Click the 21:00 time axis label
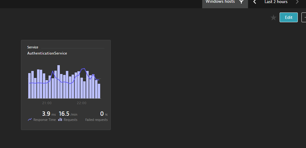Screen dimensions: 306x148 tap(47, 103)
